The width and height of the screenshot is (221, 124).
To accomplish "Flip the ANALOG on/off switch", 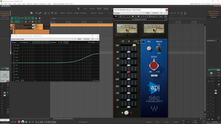I will point(159,49).
